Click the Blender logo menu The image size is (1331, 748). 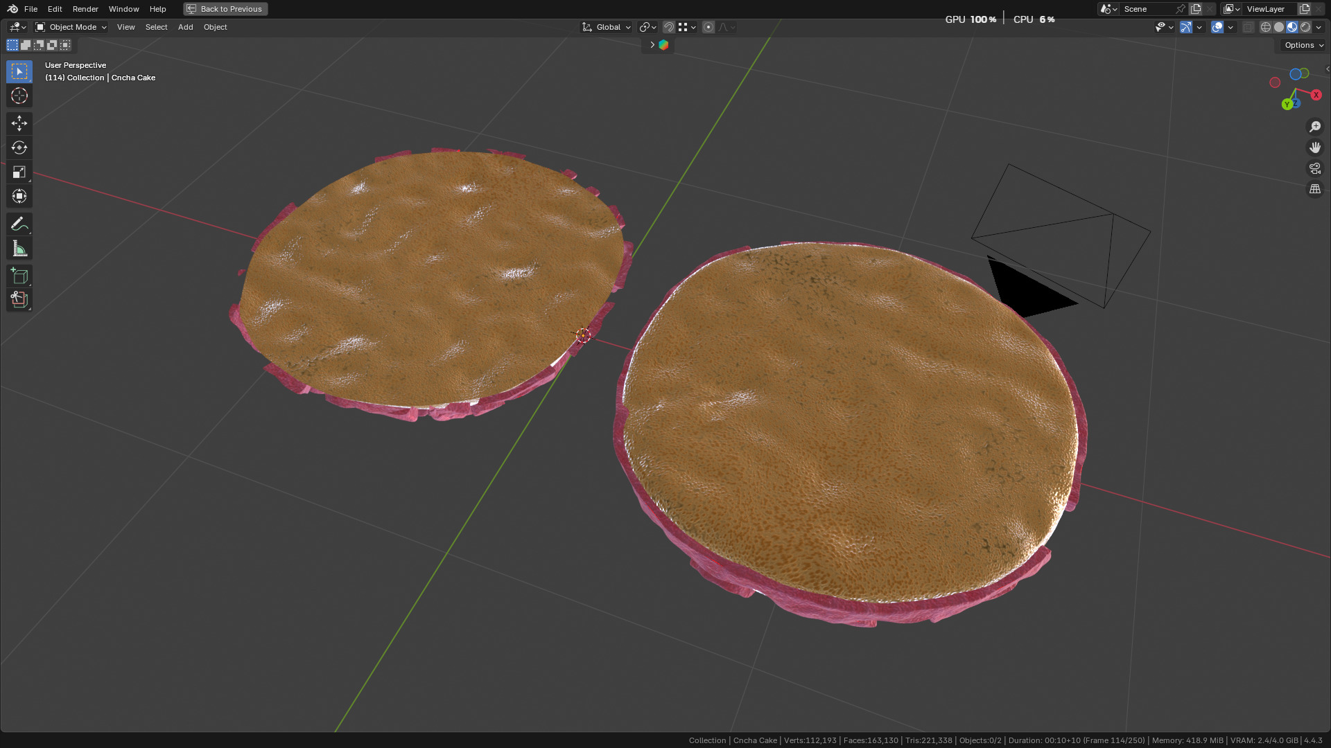tap(12, 9)
